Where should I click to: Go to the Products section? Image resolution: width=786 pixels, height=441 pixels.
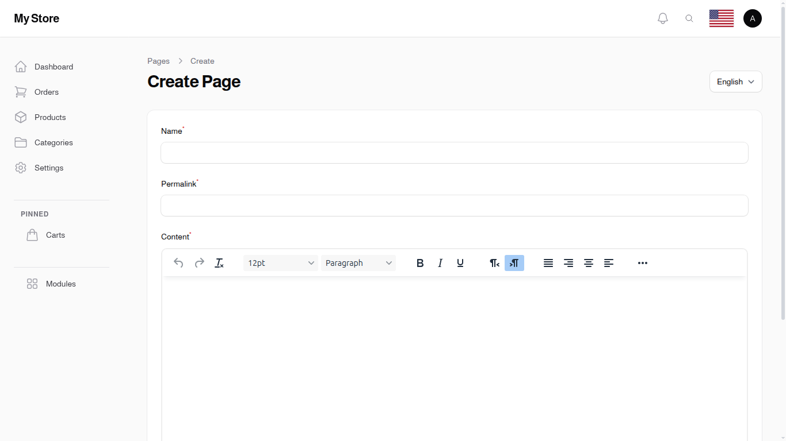pyautogui.click(x=50, y=117)
